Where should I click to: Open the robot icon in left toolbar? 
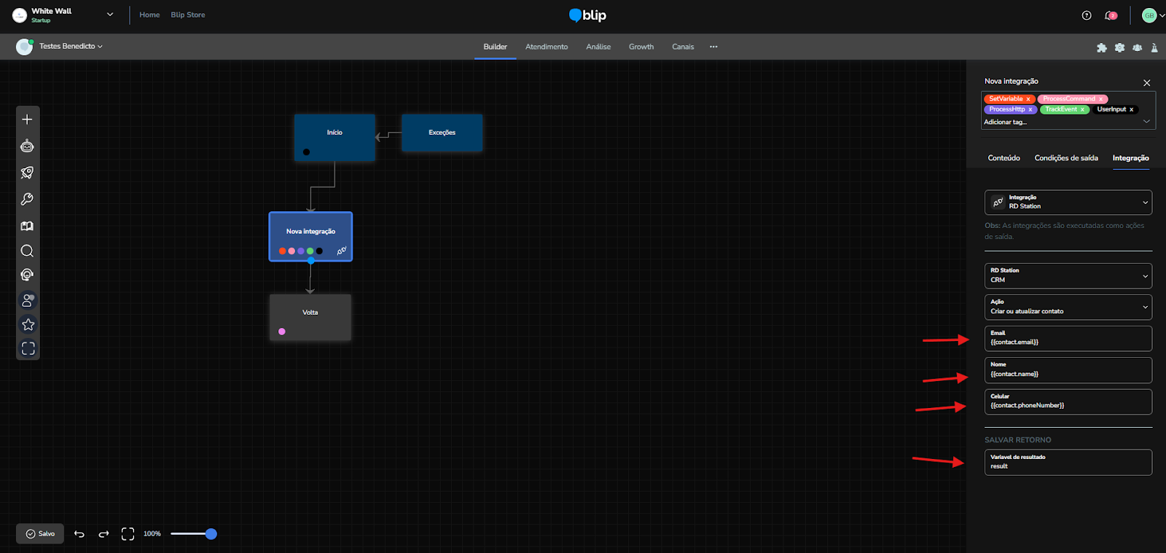27,146
